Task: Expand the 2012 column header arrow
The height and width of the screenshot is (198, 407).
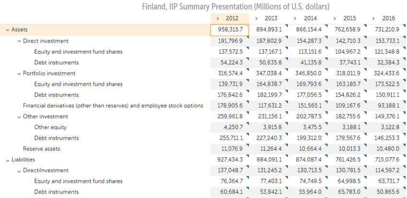Action: [x=217, y=18]
